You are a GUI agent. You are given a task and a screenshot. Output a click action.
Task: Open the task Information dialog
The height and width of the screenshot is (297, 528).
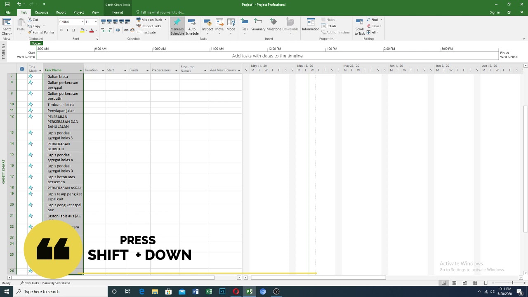pos(311,25)
